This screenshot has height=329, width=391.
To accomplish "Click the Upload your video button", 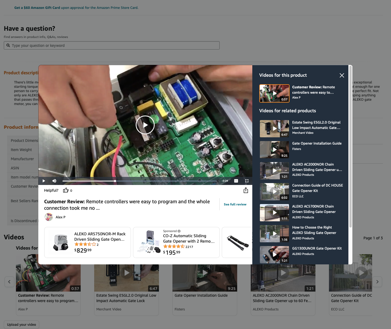I will [x=22, y=325].
